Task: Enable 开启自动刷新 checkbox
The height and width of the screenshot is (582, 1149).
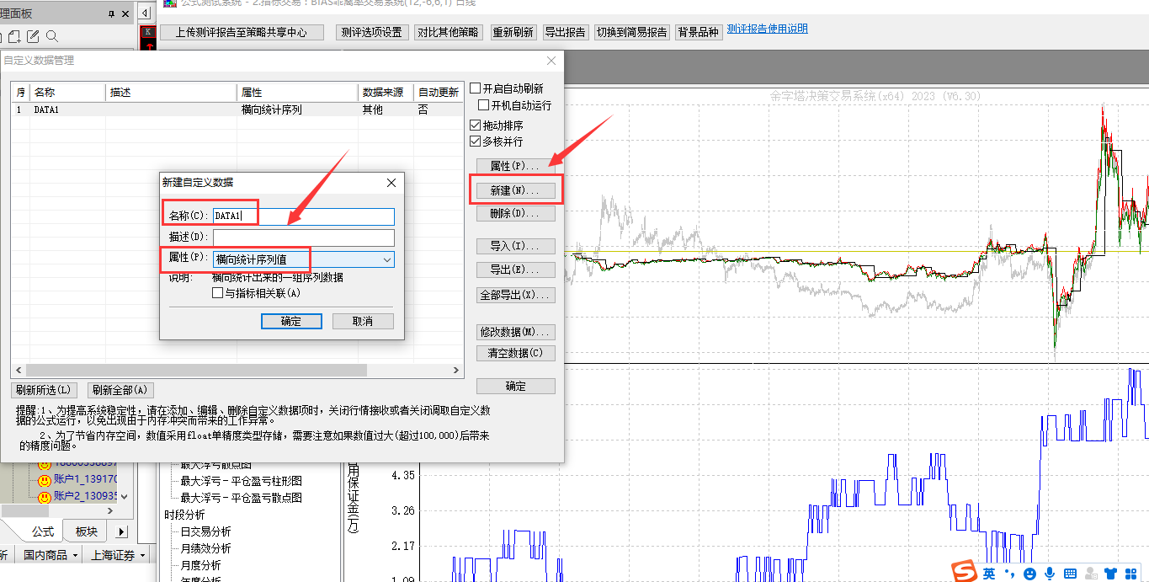Action: point(476,88)
